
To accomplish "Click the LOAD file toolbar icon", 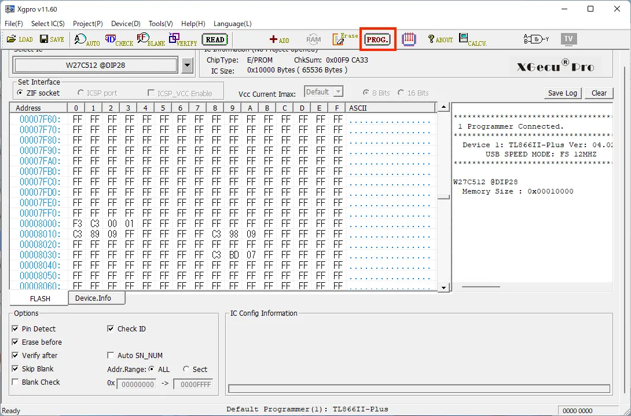I will pos(20,39).
